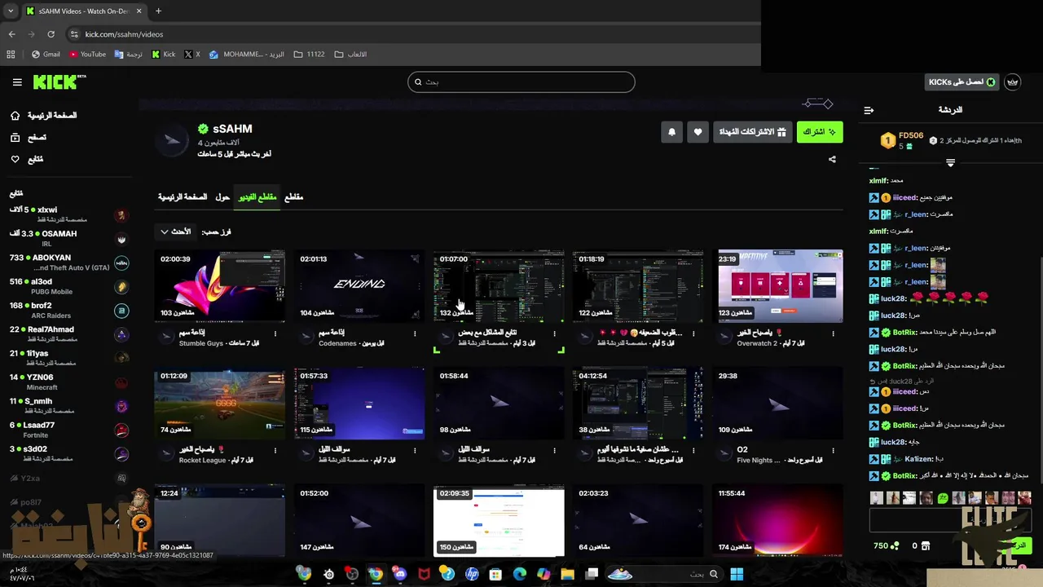
Task: Open the Discord taskbar icon
Action: pyautogui.click(x=399, y=574)
